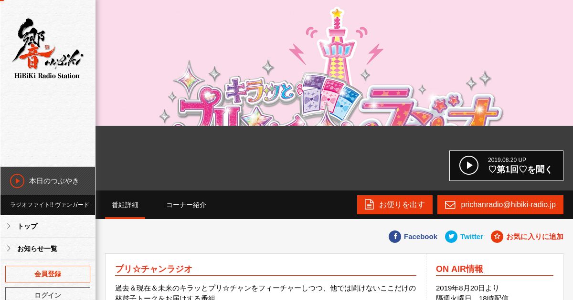The image size is (573, 300).
Task: Play the 本日のつぶやき audio icon
Action: (17, 181)
